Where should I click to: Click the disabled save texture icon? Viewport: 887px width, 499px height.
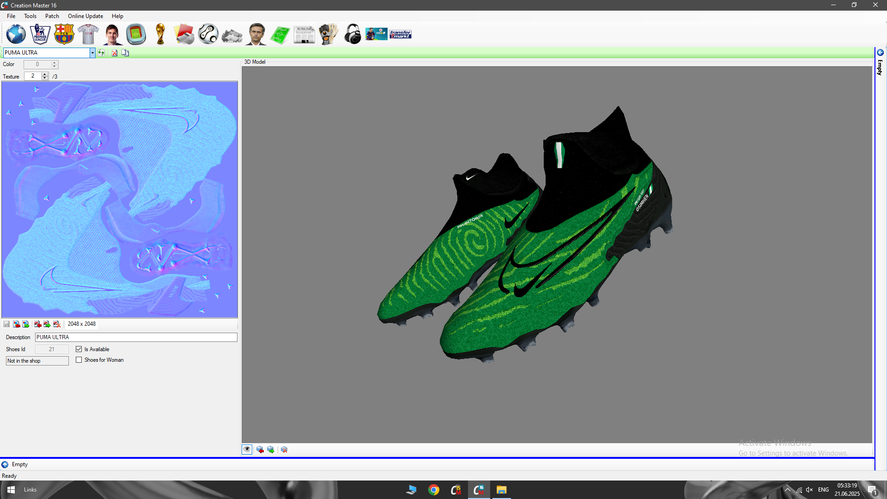(x=6, y=324)
